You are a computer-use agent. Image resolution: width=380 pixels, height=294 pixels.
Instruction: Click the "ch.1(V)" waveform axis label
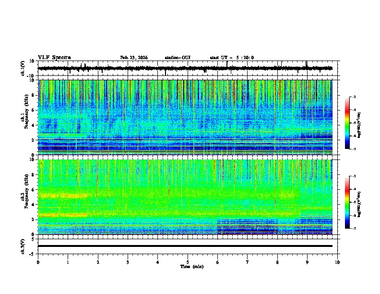point(23,68)
